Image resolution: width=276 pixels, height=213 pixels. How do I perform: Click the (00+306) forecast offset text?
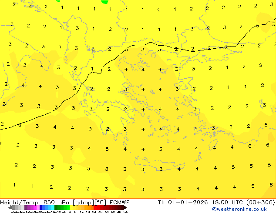[x=260, y=203]
